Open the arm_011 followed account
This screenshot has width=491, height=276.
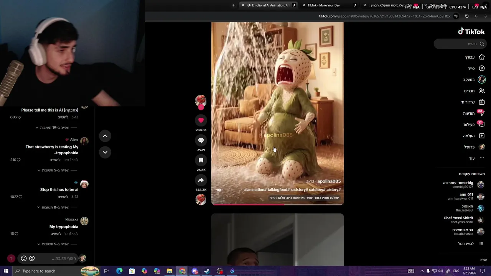pyautogui.click(x=466, y=196)
